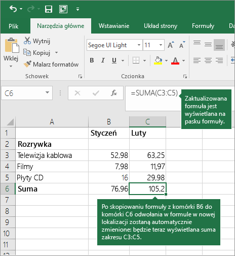The height and width of the screenshot is (256, 235).
Task: Click the Select All corner triangle
Action: pos(10,122)
